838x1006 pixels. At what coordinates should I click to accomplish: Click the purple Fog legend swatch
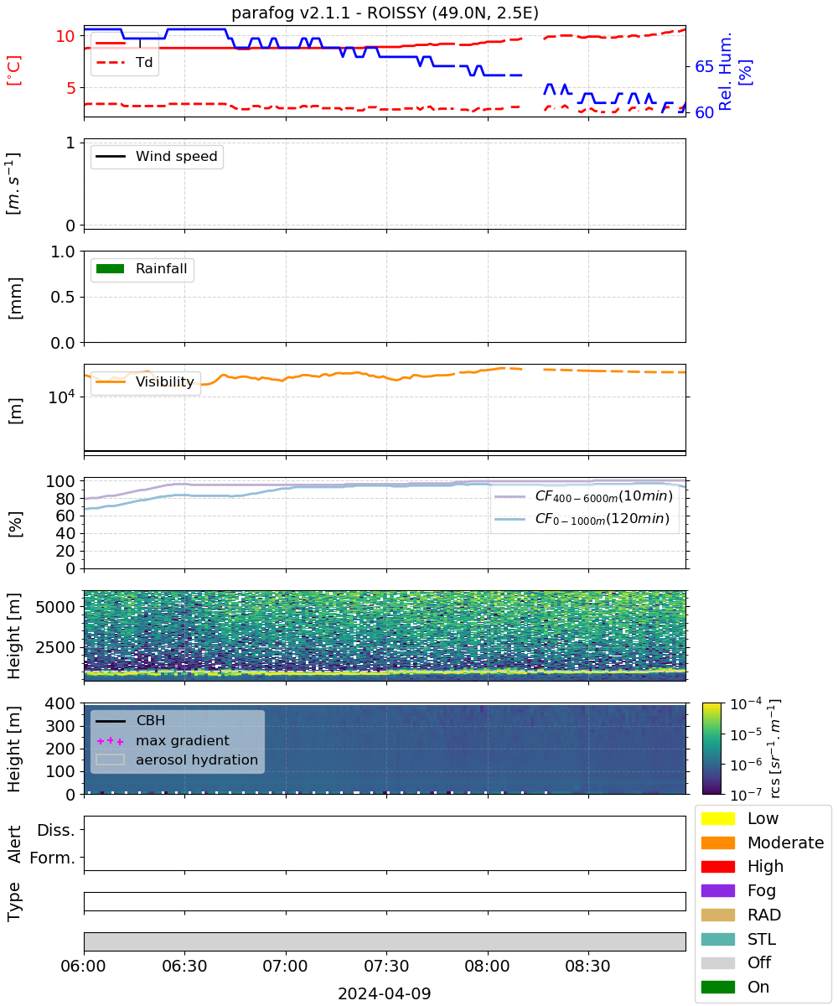point(718,890)
